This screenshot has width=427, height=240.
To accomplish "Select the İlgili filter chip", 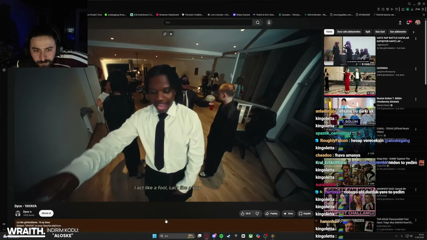I will click(368, 32).
